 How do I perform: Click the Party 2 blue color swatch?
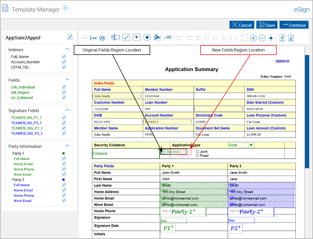click(63, 180)
